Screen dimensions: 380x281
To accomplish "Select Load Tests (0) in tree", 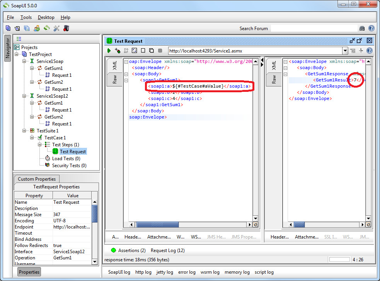I will [x=66, y=159].
